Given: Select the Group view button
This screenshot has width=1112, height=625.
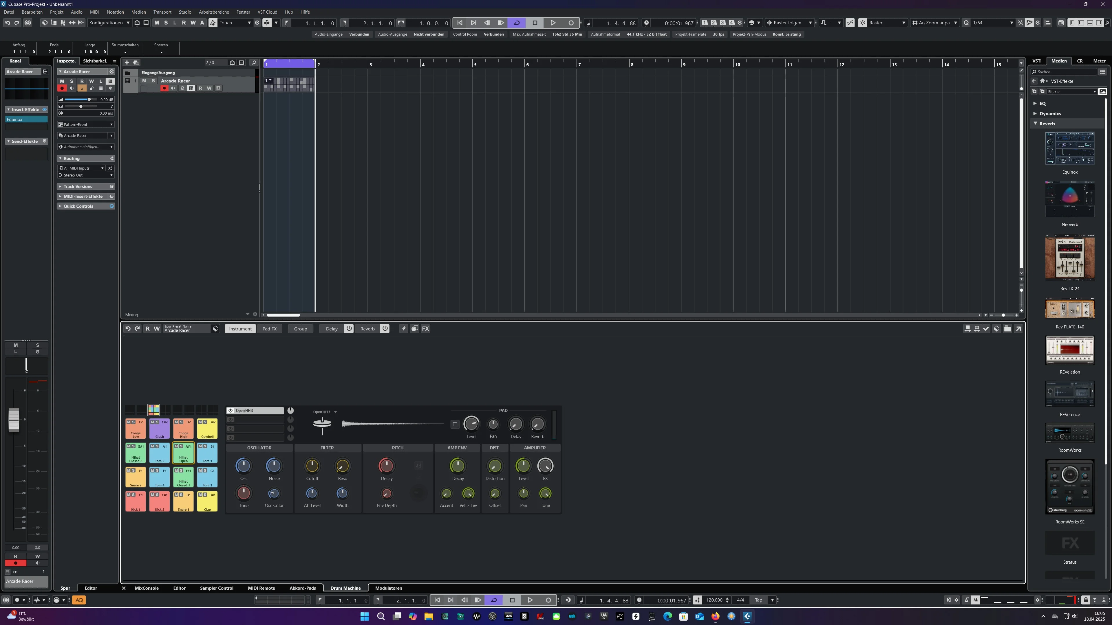Looking at the screenshot, I should [301, 329].
